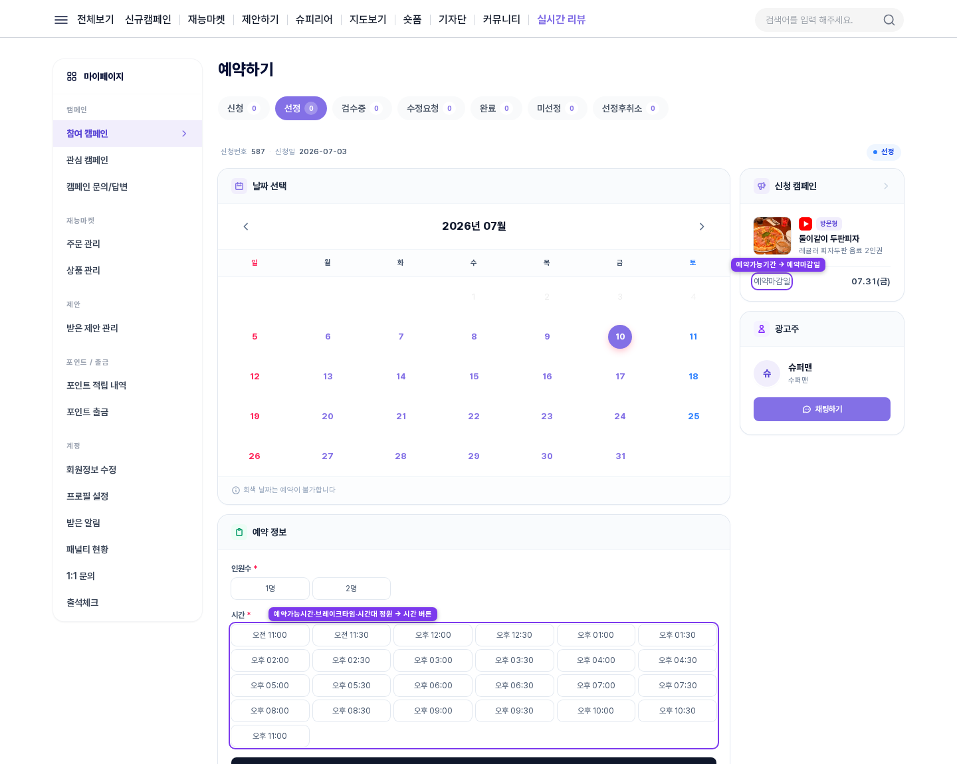957x764 pixels.
Task: Click the megaphone icon beside 신청 캠페인
Action: point(762,186)
